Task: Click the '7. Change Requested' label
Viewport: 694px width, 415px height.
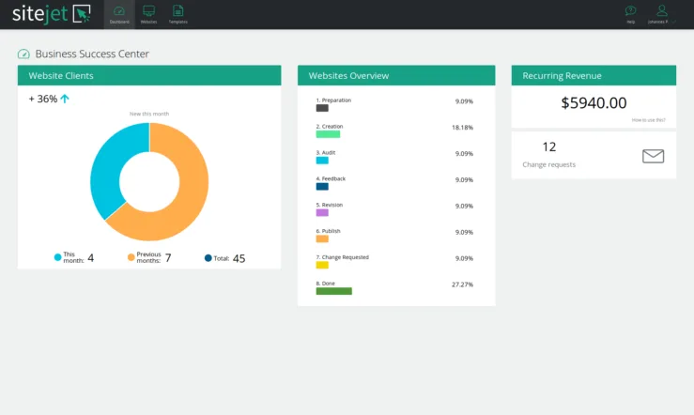Action: pyautogui.click(x=342, y=256)
